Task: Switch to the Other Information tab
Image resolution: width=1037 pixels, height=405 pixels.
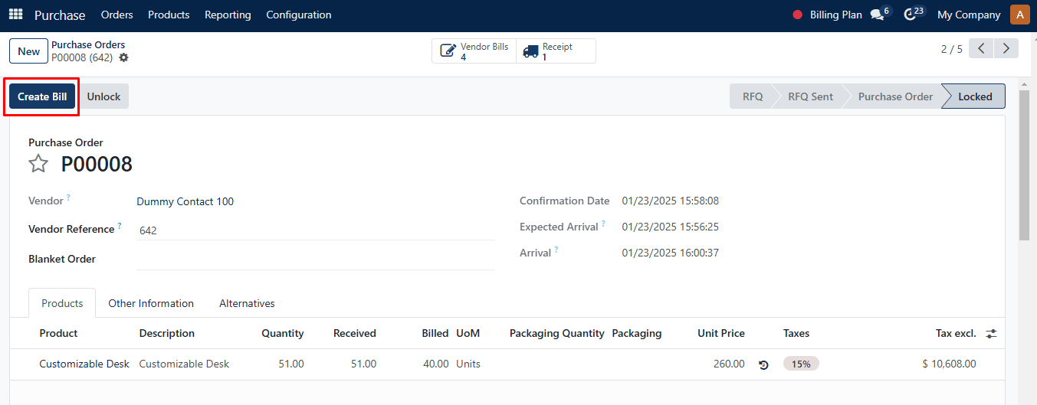Action: pos(151,303)
